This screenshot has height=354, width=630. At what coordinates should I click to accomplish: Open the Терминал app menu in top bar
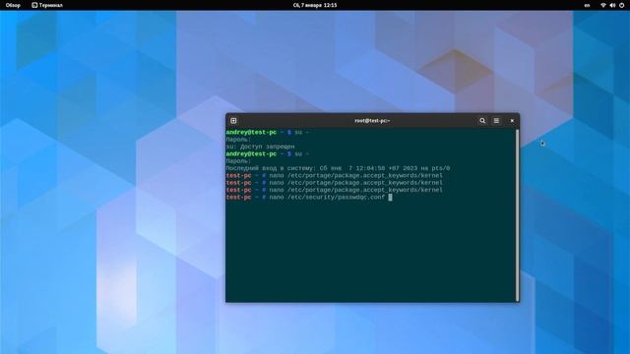pos(47,5)
